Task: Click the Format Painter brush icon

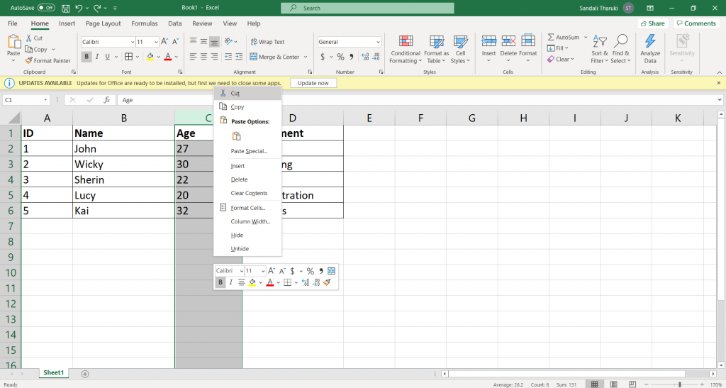Action: [x=28, y=61]
